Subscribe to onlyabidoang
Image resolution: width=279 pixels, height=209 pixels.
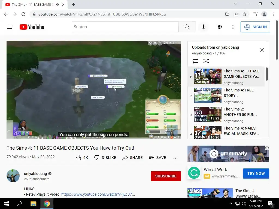166,176
